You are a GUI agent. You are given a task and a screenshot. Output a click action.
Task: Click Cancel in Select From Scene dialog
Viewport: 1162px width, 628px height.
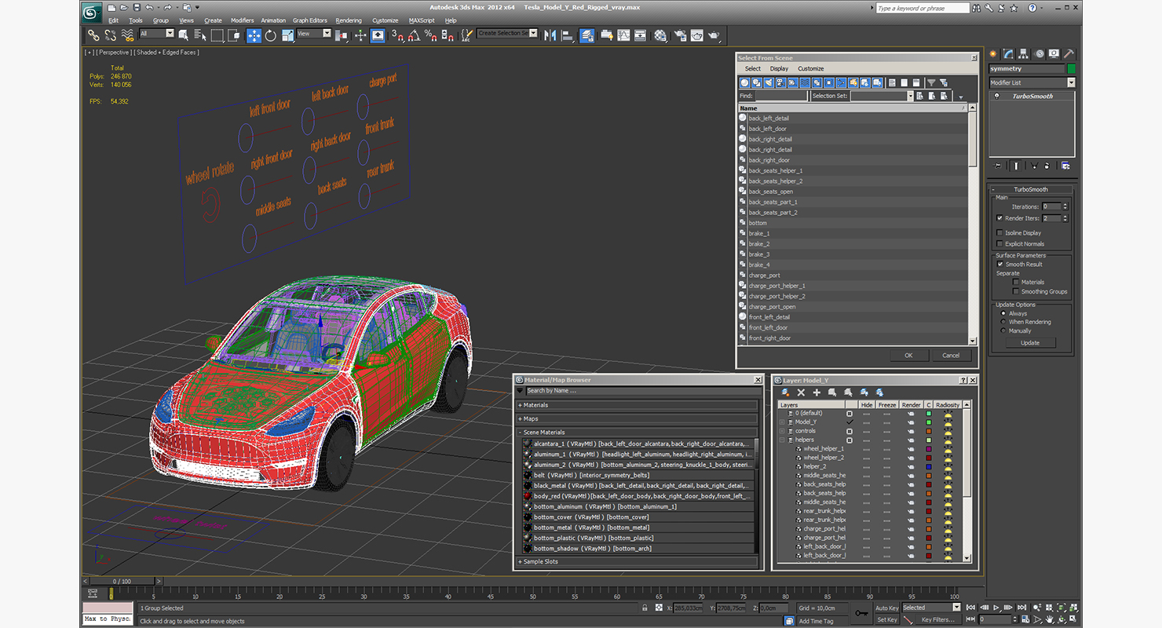point(951,356)
